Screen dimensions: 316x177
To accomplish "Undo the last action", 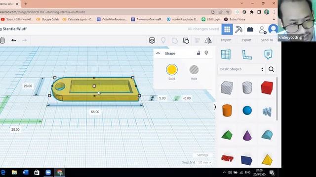I will tap(14, 40).
